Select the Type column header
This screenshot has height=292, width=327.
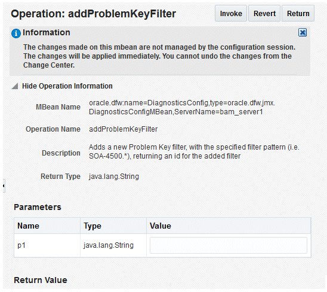pyautogui.click(x=113, y=226)
